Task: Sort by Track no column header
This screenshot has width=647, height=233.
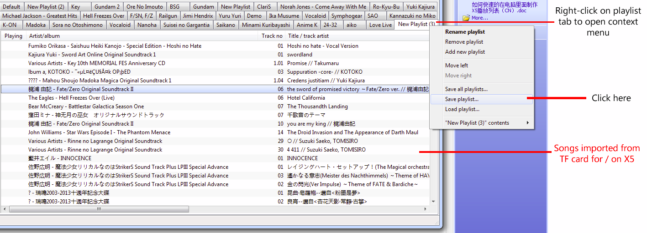Action: [x=272, y=36]
